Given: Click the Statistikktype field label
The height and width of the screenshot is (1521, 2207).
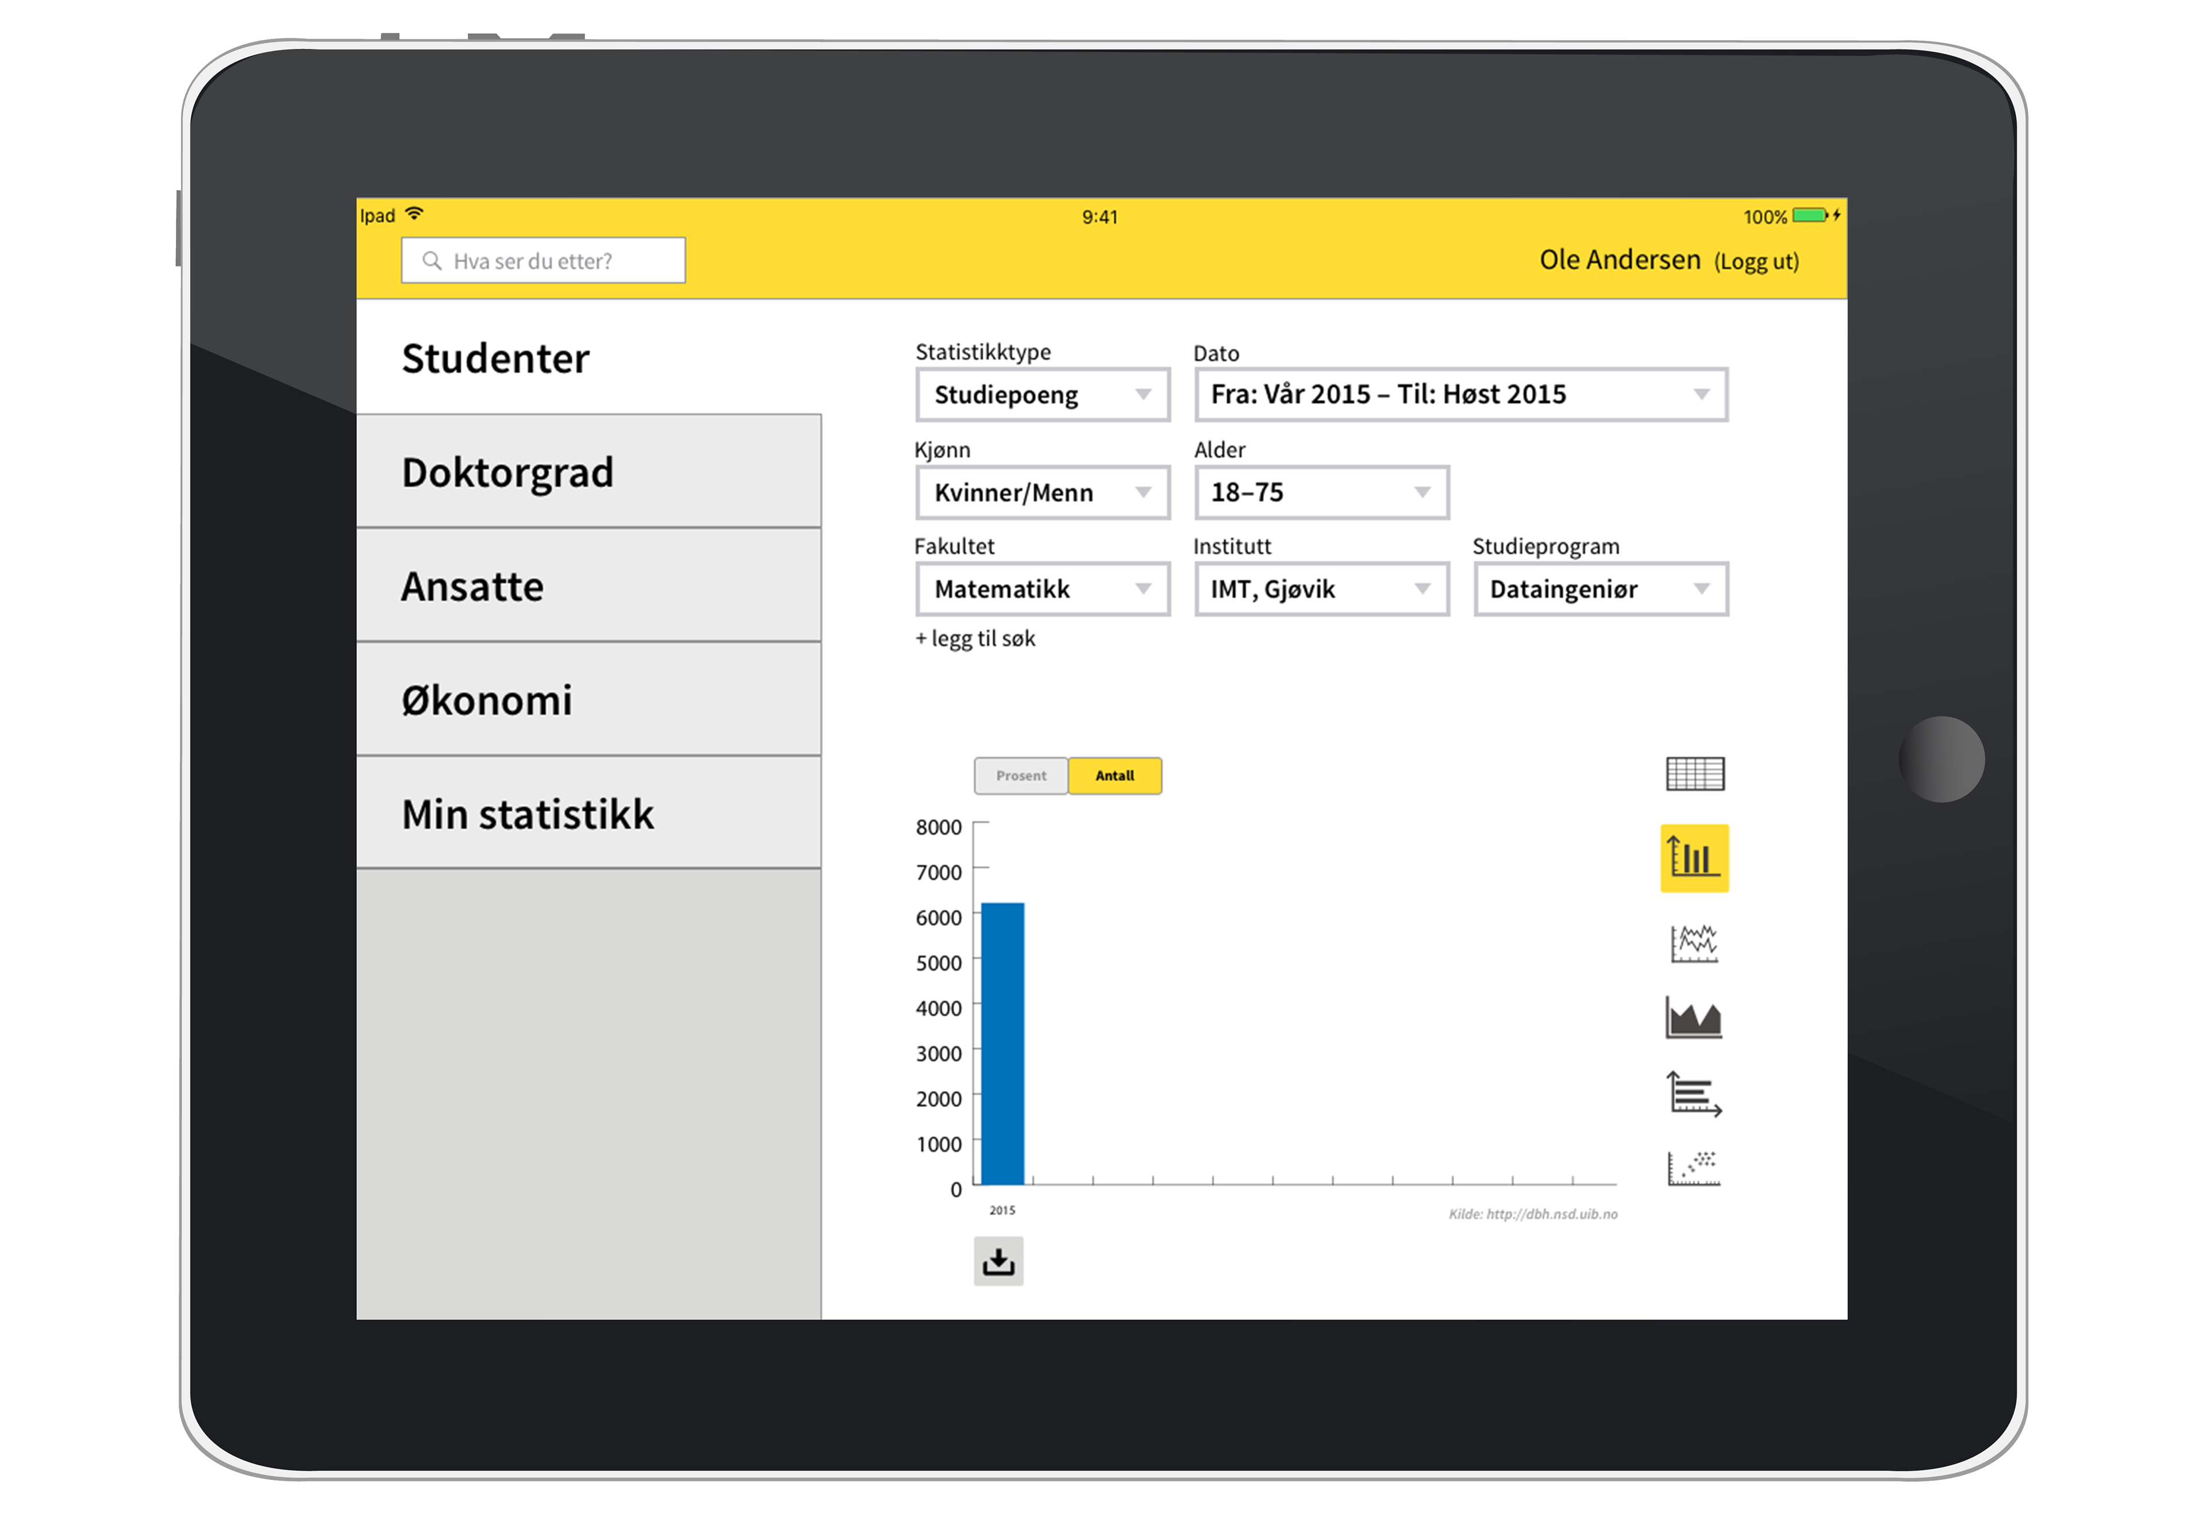Looking at the screenshot, I should (x=982, y=352).
